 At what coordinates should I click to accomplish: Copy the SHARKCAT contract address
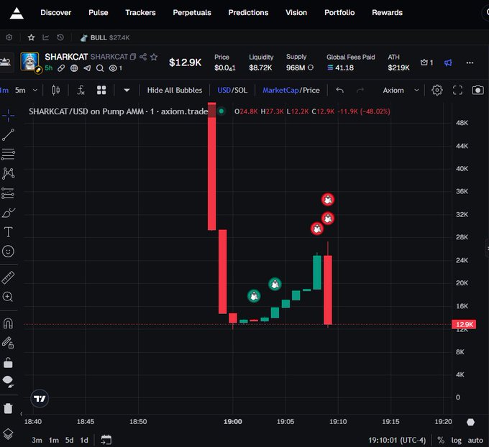(x=133, y=57)
